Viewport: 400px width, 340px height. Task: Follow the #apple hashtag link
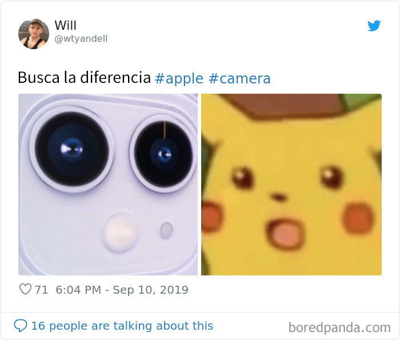179,78
